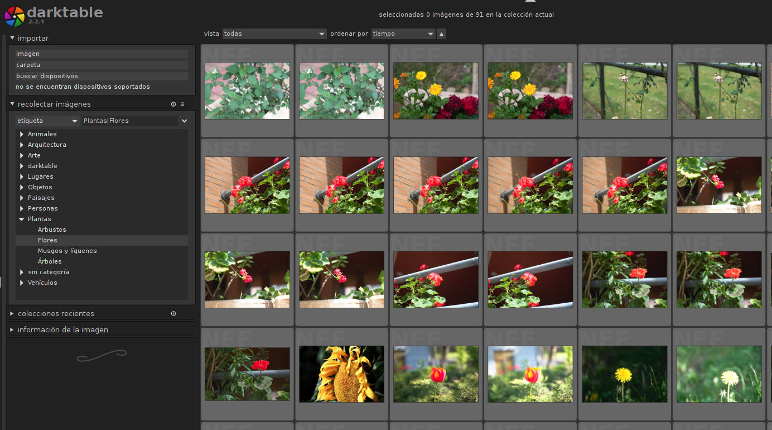Click the darktable logo icon

[x=14, y=16]
